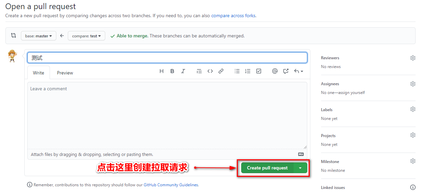
Task: Focus the pull request title field
Action: 167,58
